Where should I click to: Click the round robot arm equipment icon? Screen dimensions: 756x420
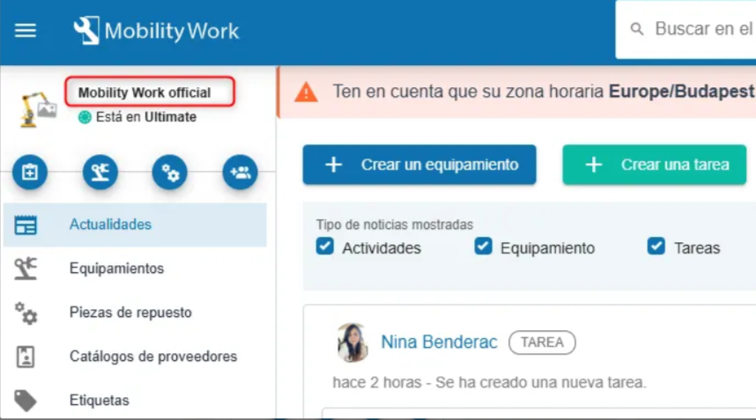(100, 173)
